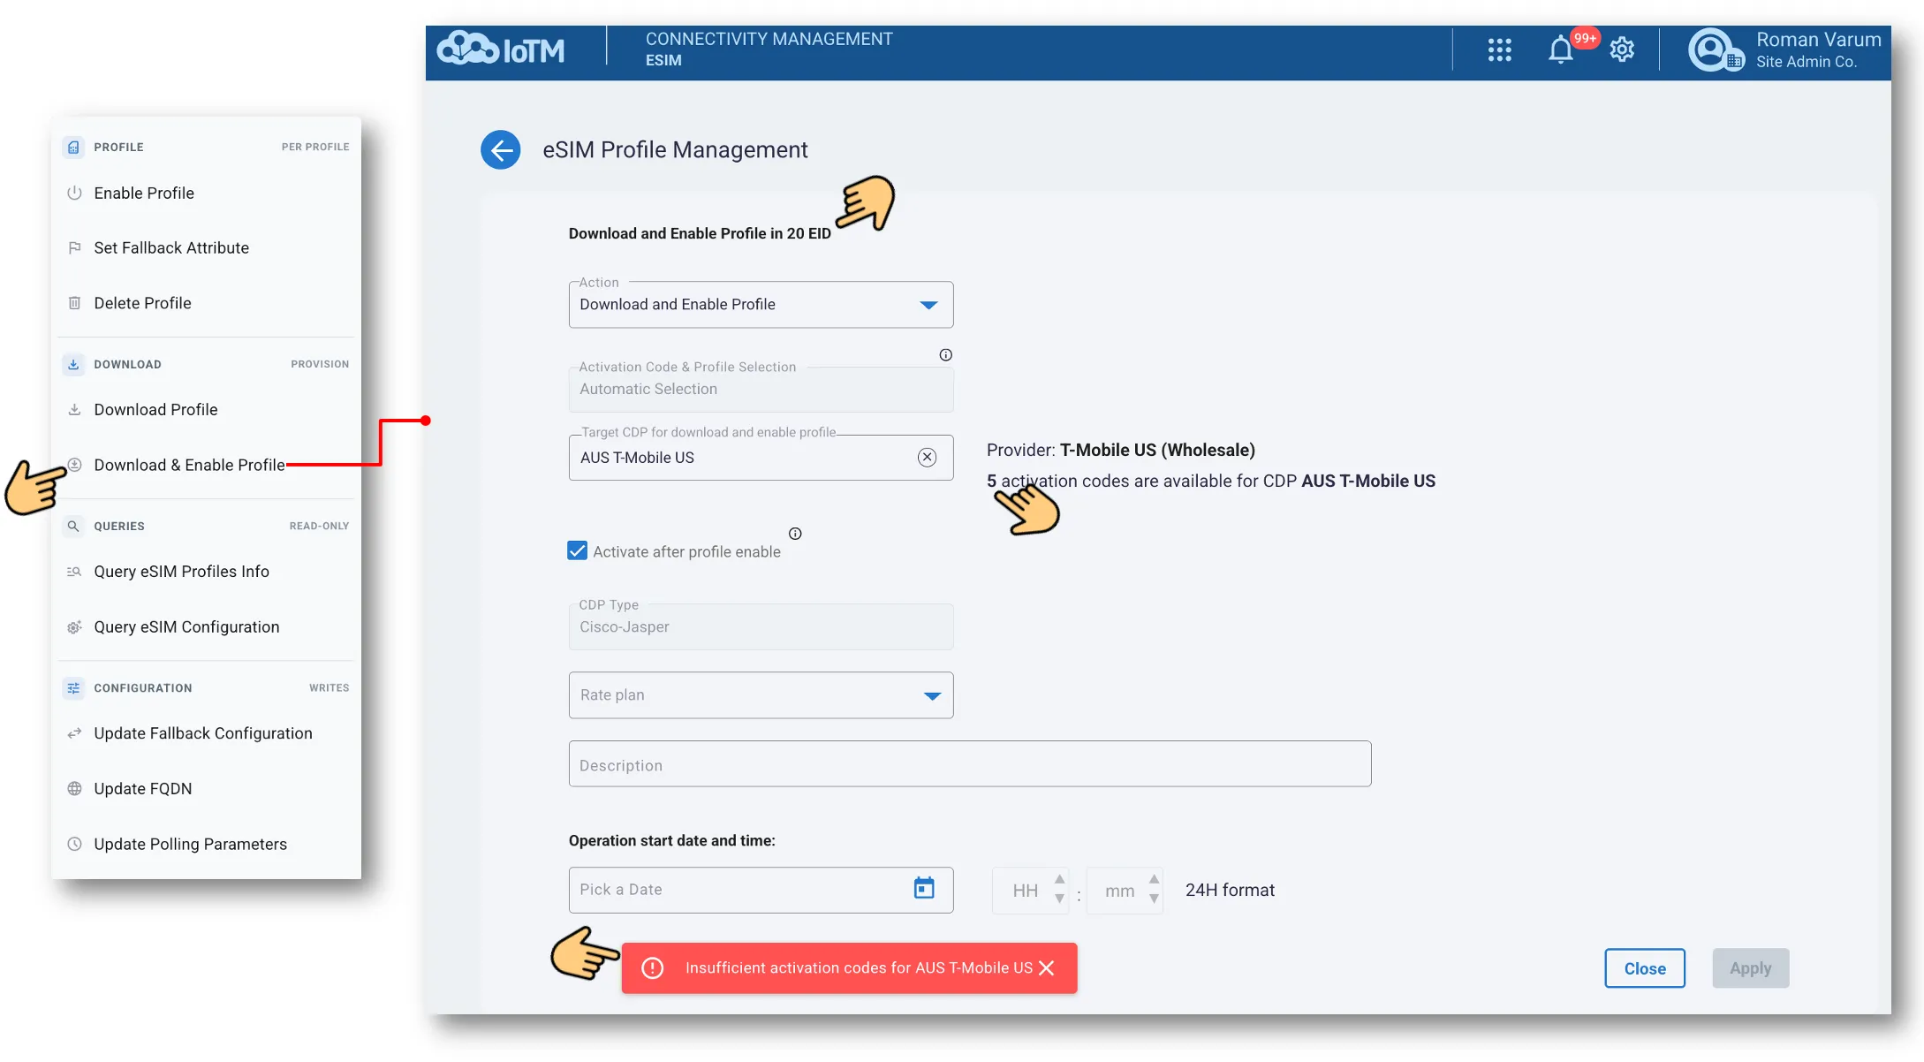The height and width of the screenshot is (1062, 1924).
Task: Open the calendar date picker icon
Action: [x=924, y=888]
